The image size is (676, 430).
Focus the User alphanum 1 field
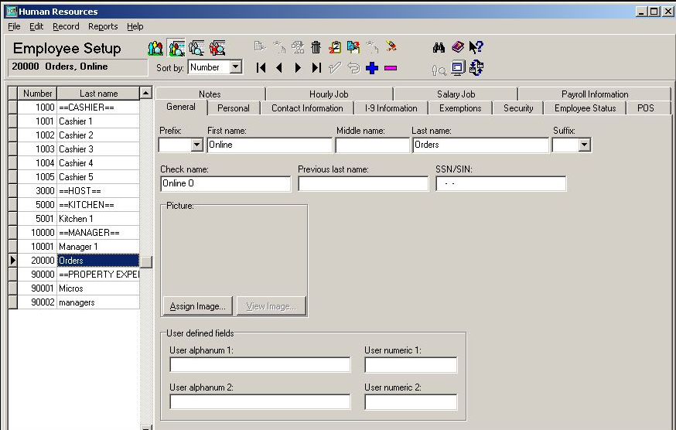(x=260, y=365)
